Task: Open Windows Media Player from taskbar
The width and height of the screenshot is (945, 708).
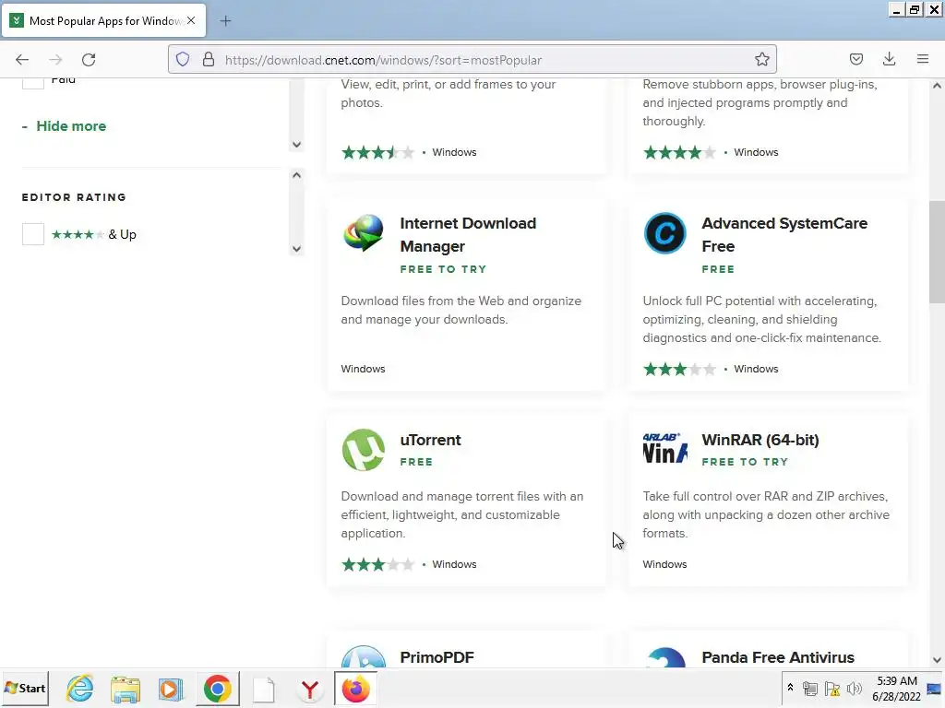Action: tap(171, 688)
